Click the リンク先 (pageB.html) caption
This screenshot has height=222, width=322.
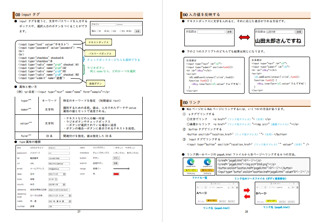click(277, 207)
